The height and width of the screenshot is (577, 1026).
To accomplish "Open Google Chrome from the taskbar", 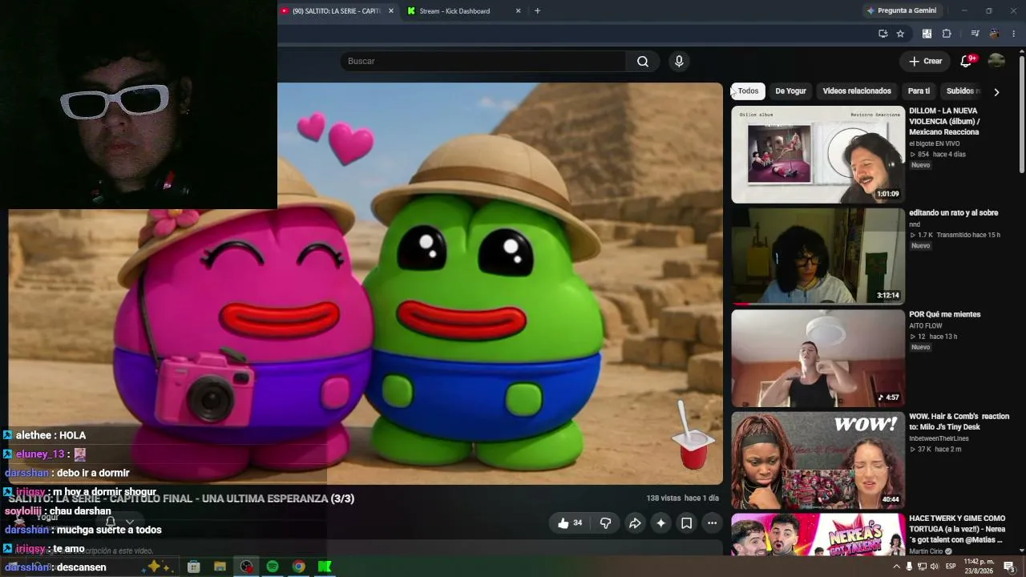I will pos(298,567).
